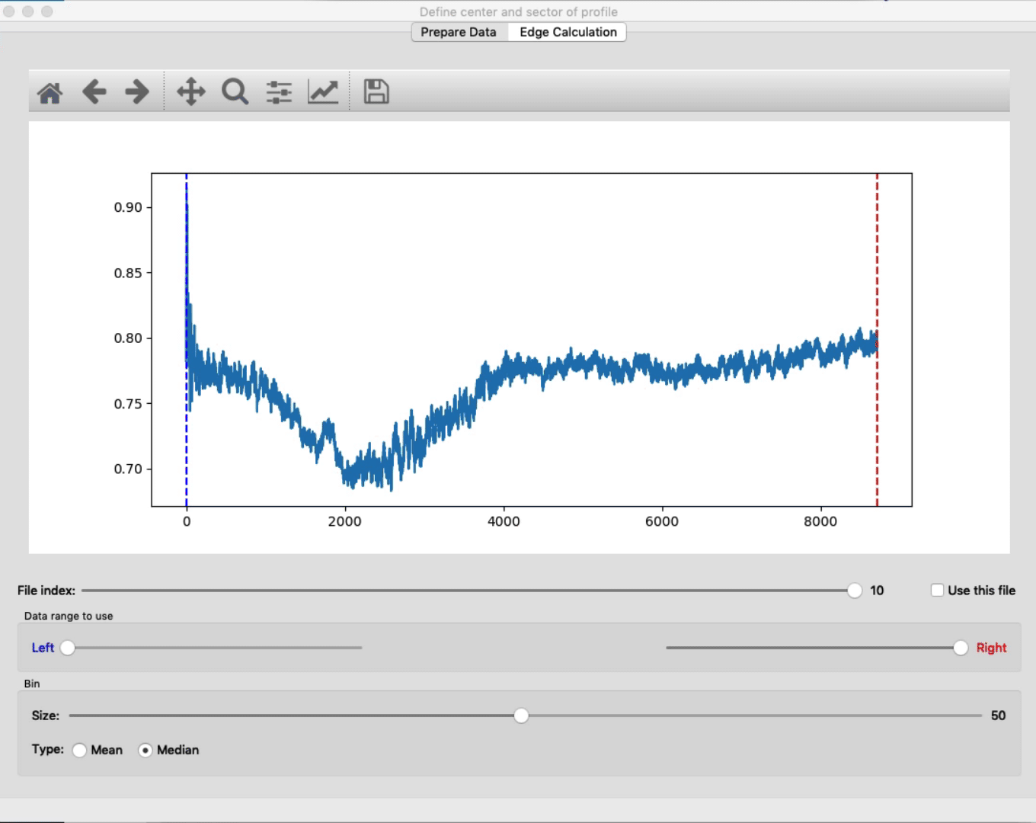Viewport: 1036px width, 823px height.
Task: Switch to the Edge Calculation tab
Action: (568, 32)
